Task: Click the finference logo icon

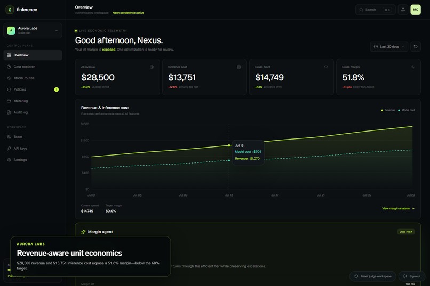Action: tap(10, 10)
